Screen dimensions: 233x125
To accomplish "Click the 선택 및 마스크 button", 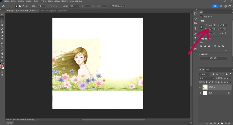I will [x=117, y=6].
